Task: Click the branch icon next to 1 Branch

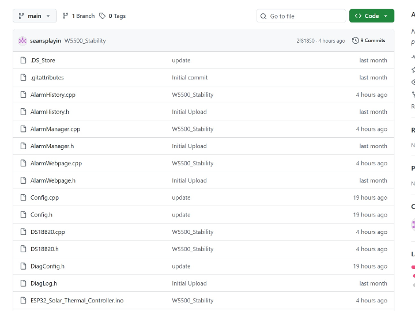Action: 66,16
